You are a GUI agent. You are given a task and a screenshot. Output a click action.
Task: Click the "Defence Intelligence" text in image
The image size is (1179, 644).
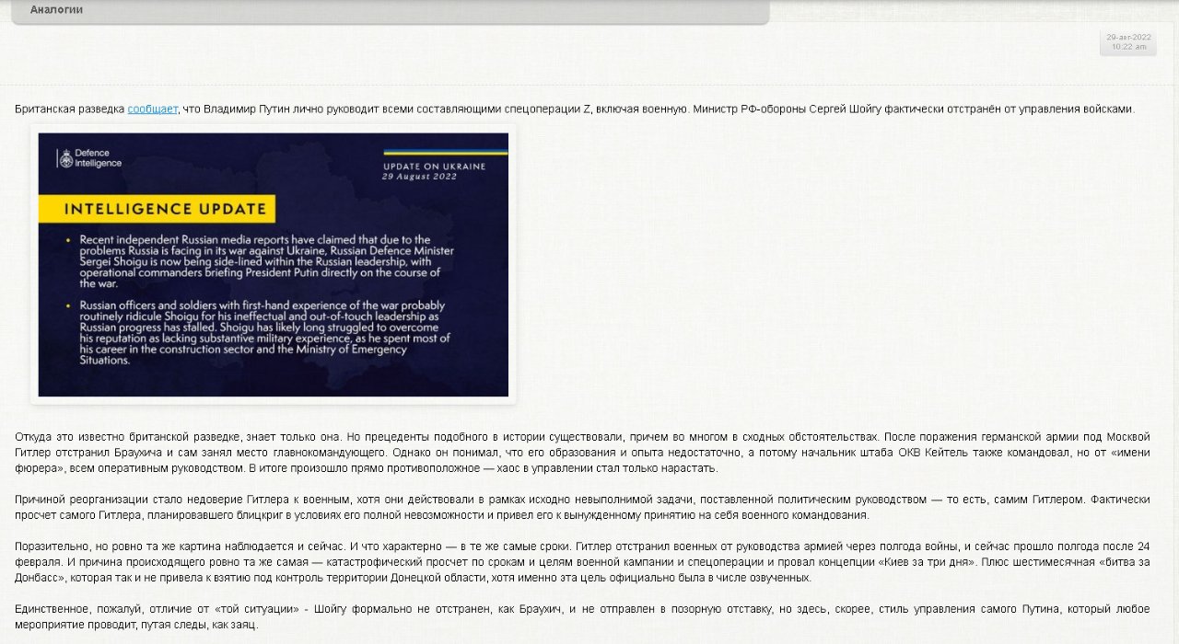(98, 157)
